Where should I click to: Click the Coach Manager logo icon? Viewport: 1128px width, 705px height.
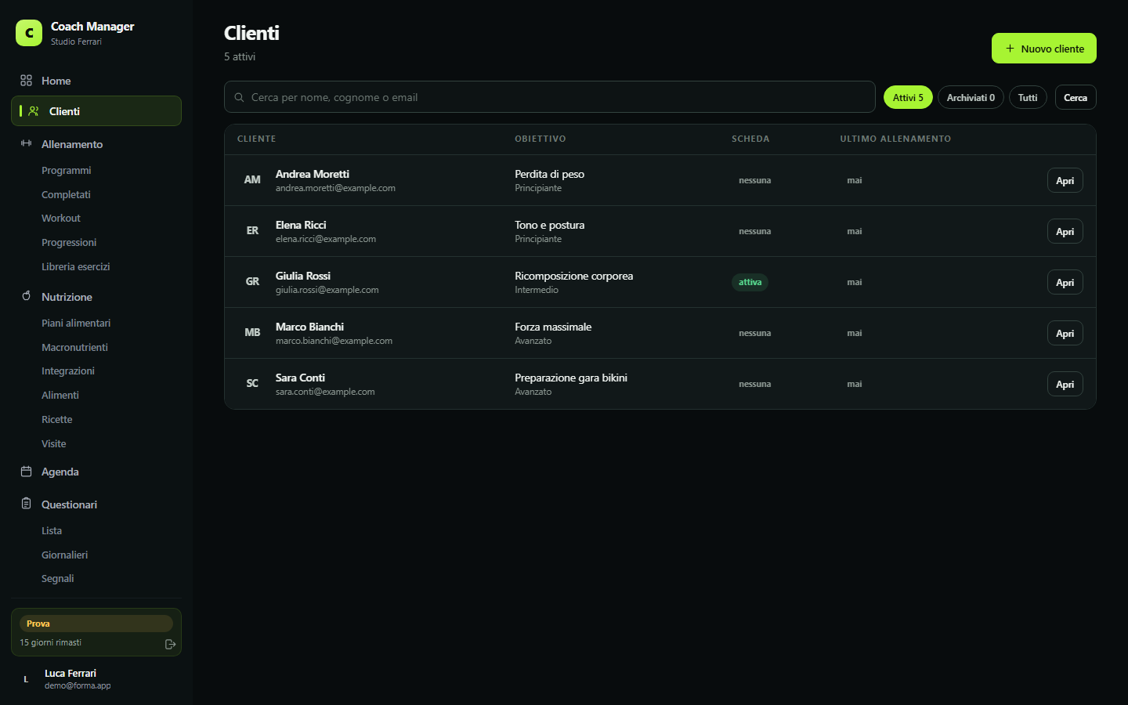[29, 33]
